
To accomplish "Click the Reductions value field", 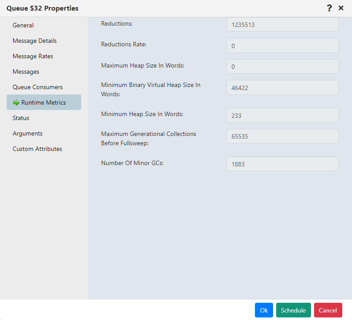I will 282,25.
